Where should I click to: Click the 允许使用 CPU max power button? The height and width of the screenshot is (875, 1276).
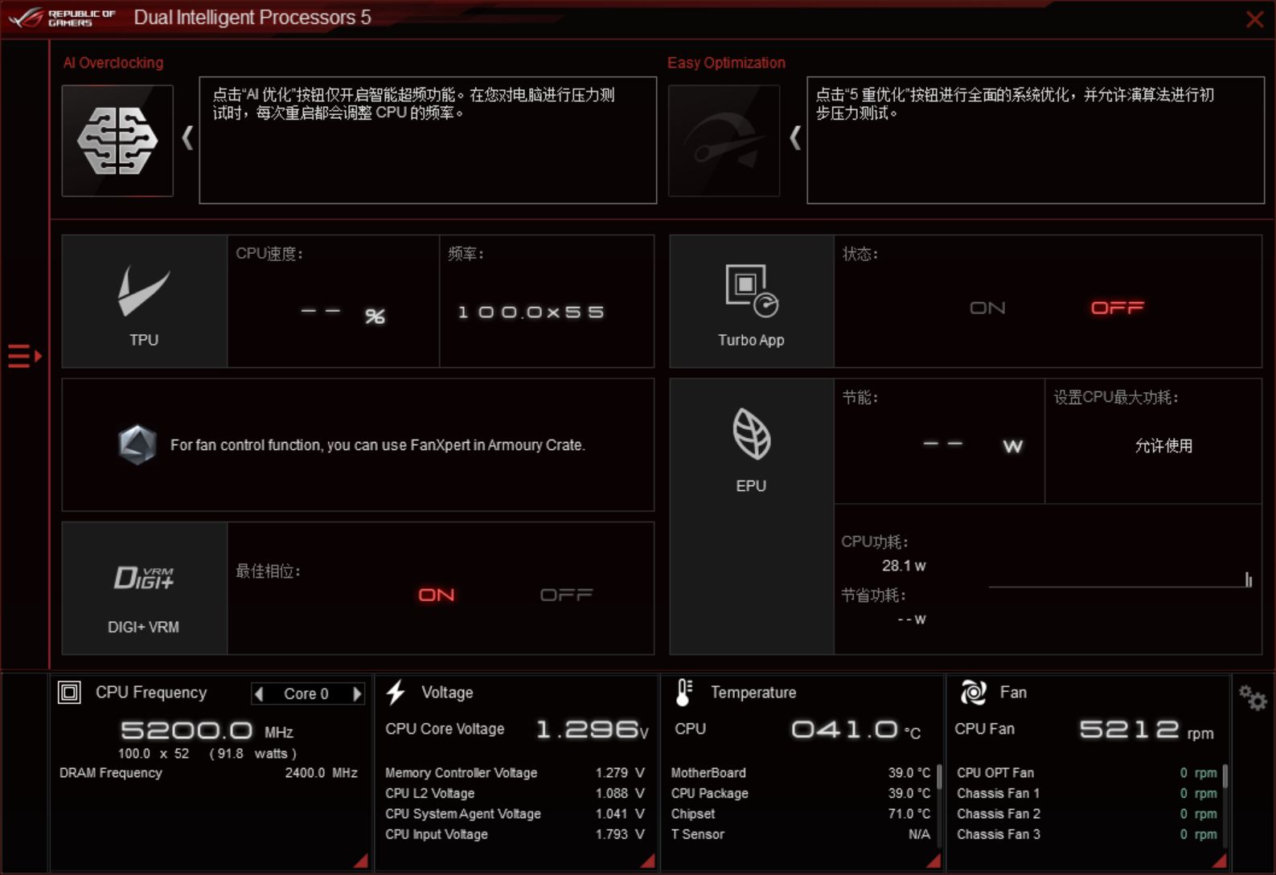click(x=1163, y=446)
